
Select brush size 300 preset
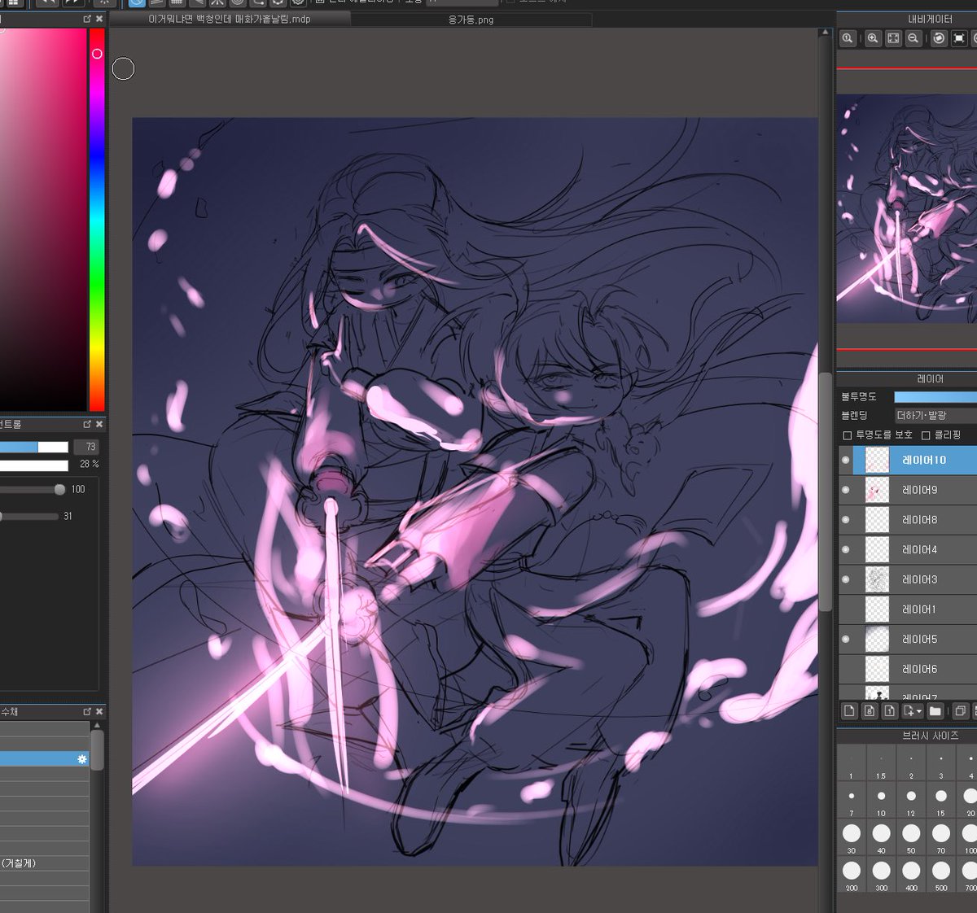(881, 875)
